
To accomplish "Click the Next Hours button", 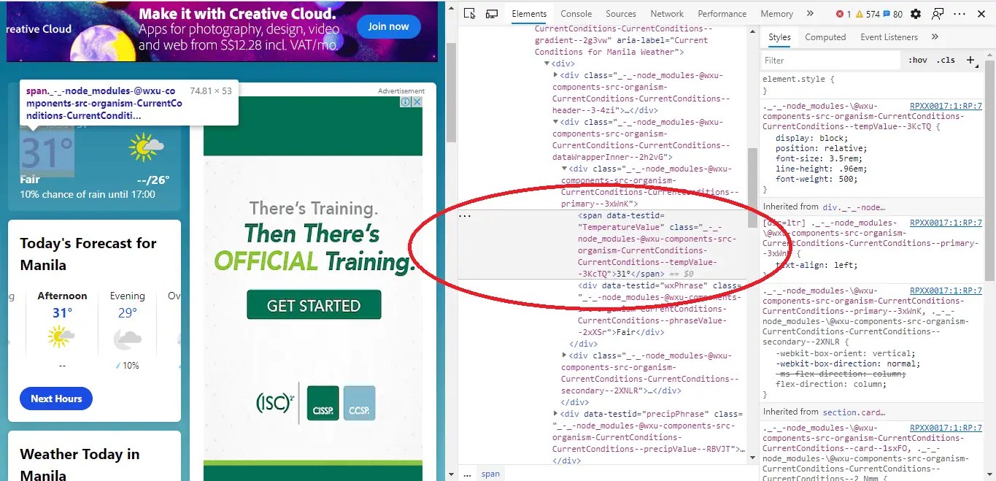I will point(55,399).
